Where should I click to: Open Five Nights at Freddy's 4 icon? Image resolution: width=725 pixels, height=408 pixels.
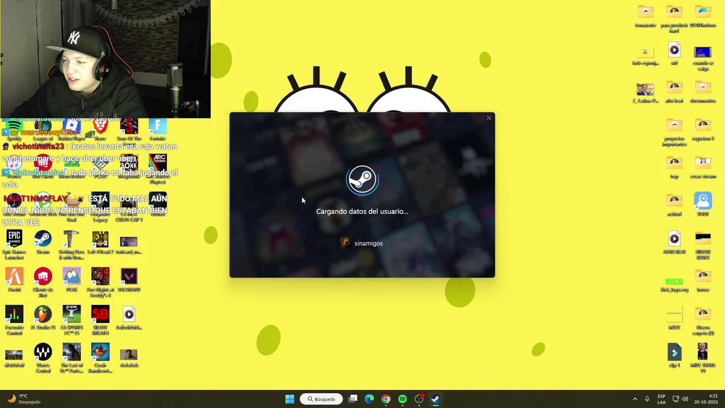pos(100,282)
